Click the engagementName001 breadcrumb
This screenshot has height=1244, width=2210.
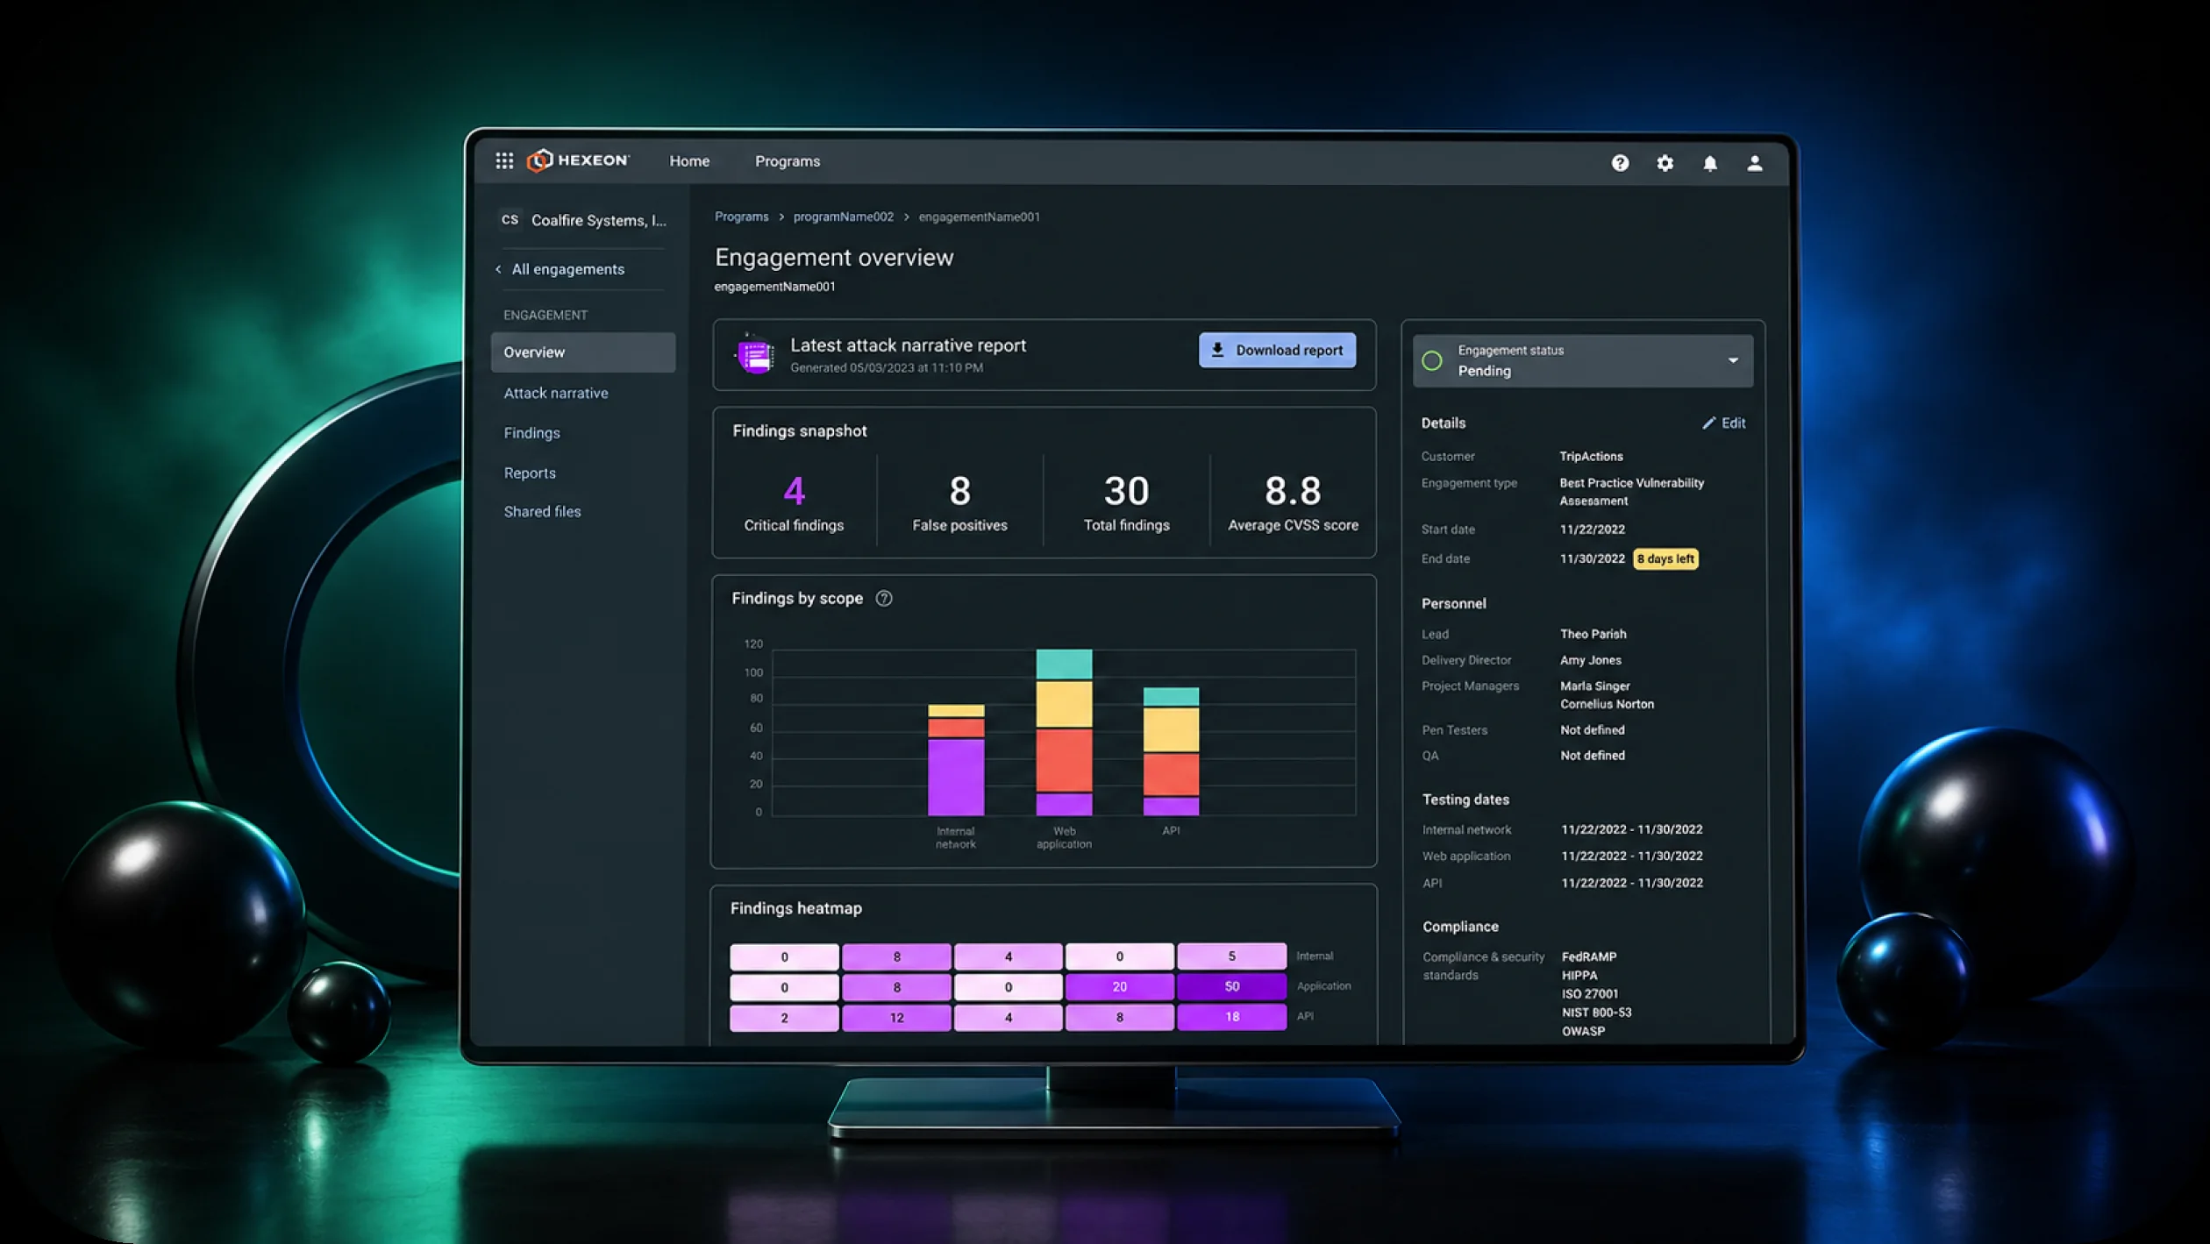point(979,217)
